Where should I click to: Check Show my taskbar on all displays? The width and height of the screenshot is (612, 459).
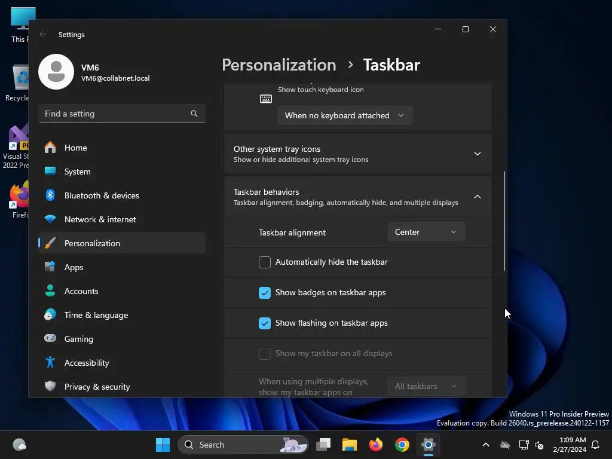[265, 354]
